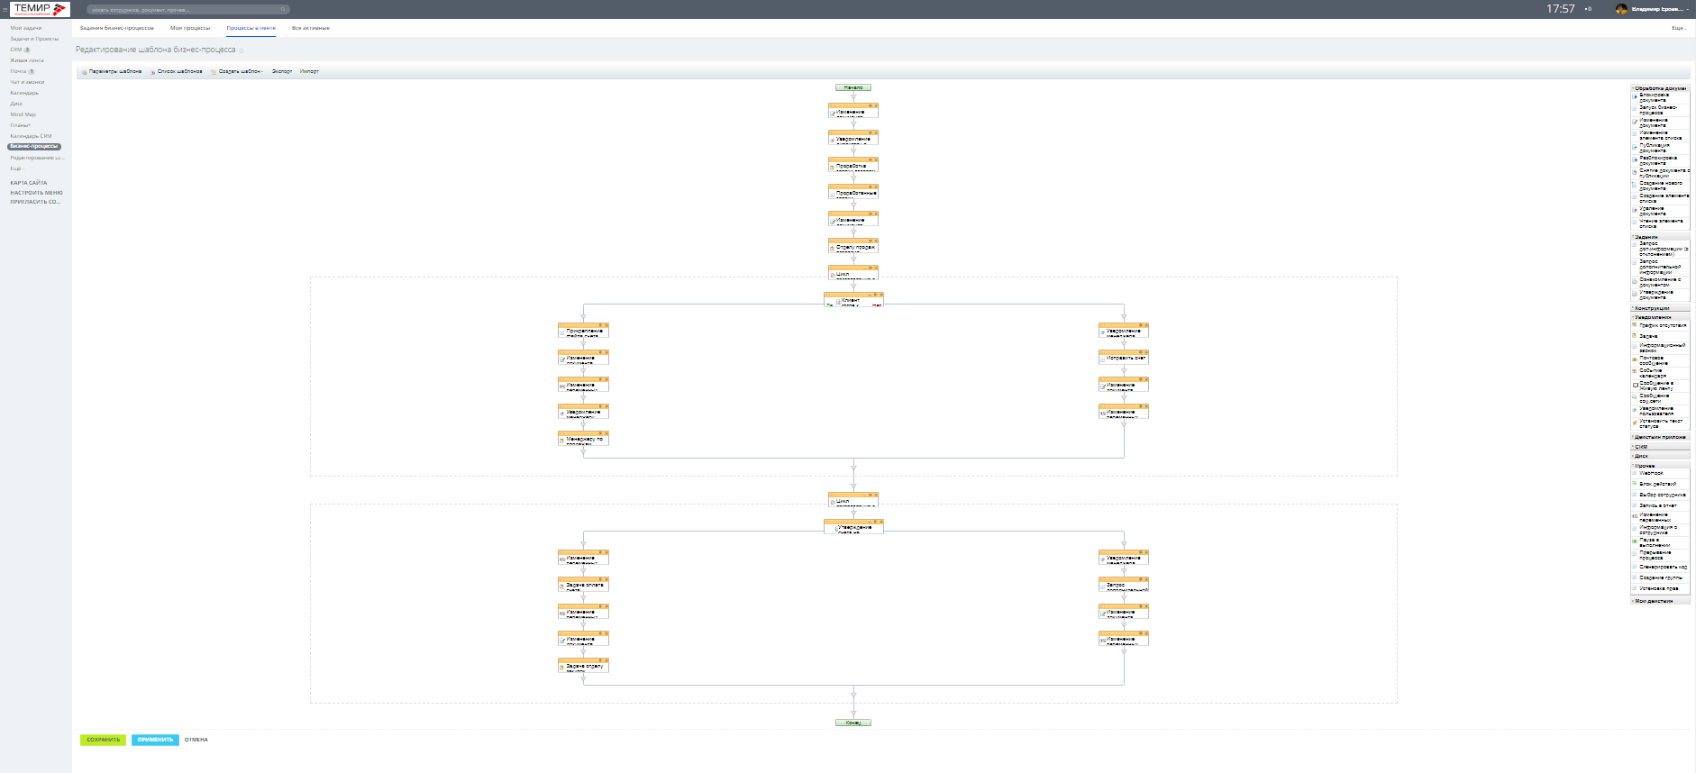
Task: Open the Создать шаблон dropdown
Action: 238,71
